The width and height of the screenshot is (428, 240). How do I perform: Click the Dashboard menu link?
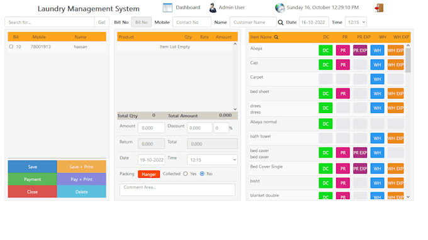188,8
